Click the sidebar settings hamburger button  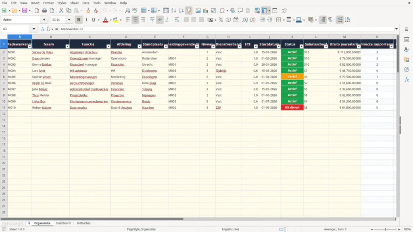tap(407, 29)
